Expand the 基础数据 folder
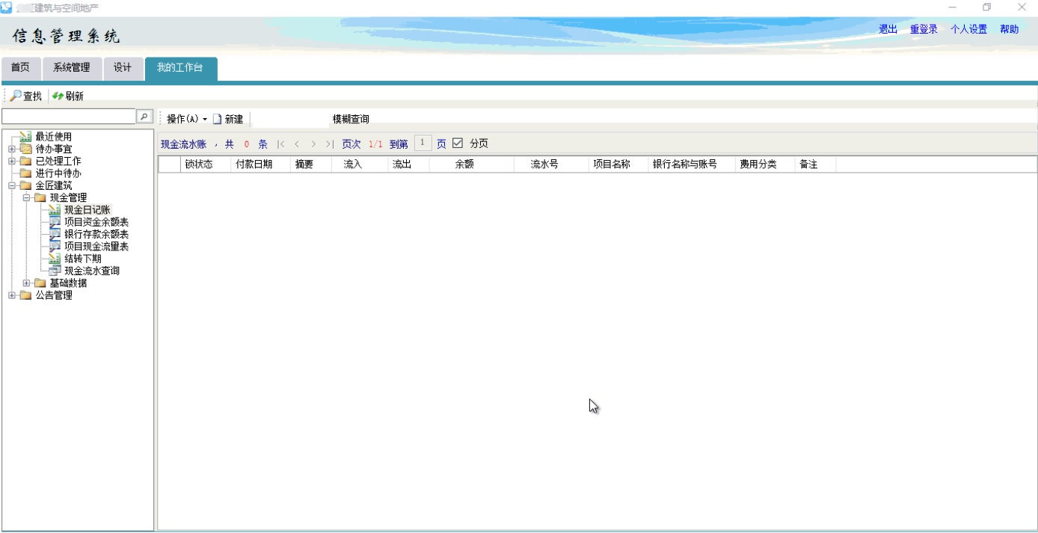The width and height of the screenshot is (1038, 533). click(26, 283)
